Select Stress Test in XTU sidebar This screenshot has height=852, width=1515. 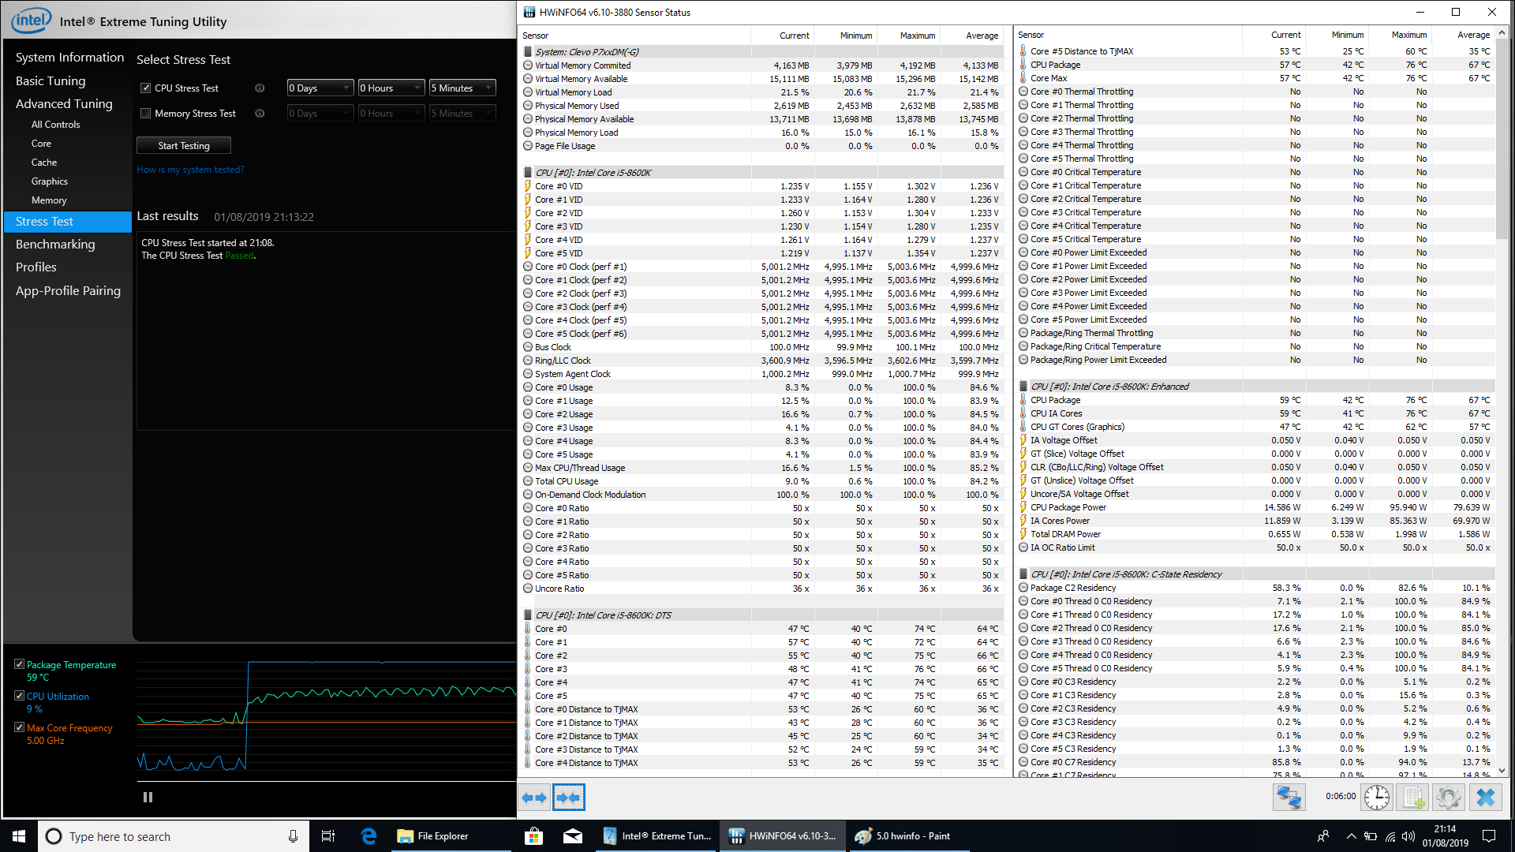[x=68, y=222]
